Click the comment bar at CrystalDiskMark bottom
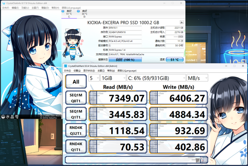The width and height of the screenshot is (248, 166). point(136,160)
